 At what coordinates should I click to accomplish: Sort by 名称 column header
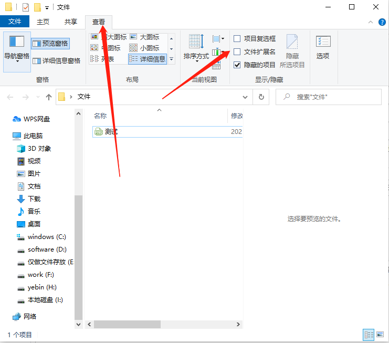[100, 116]
